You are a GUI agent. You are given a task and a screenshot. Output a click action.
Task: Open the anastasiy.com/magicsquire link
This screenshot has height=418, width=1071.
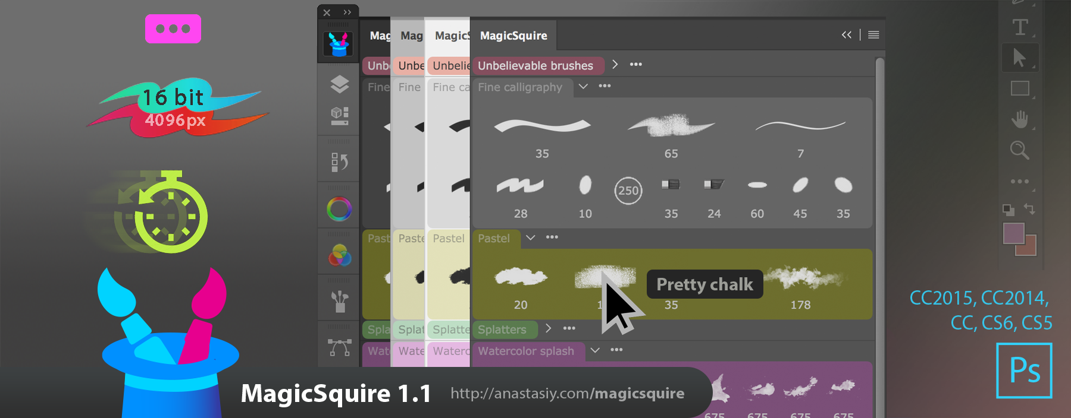pos(567,393)
